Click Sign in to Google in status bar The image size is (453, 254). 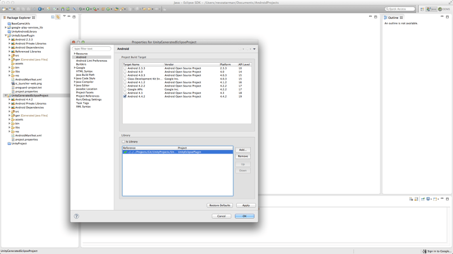[x=436, y=251]
